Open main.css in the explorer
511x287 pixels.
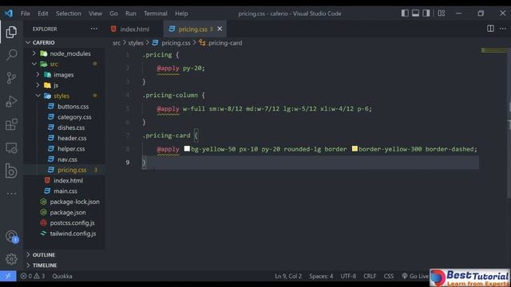65,191
